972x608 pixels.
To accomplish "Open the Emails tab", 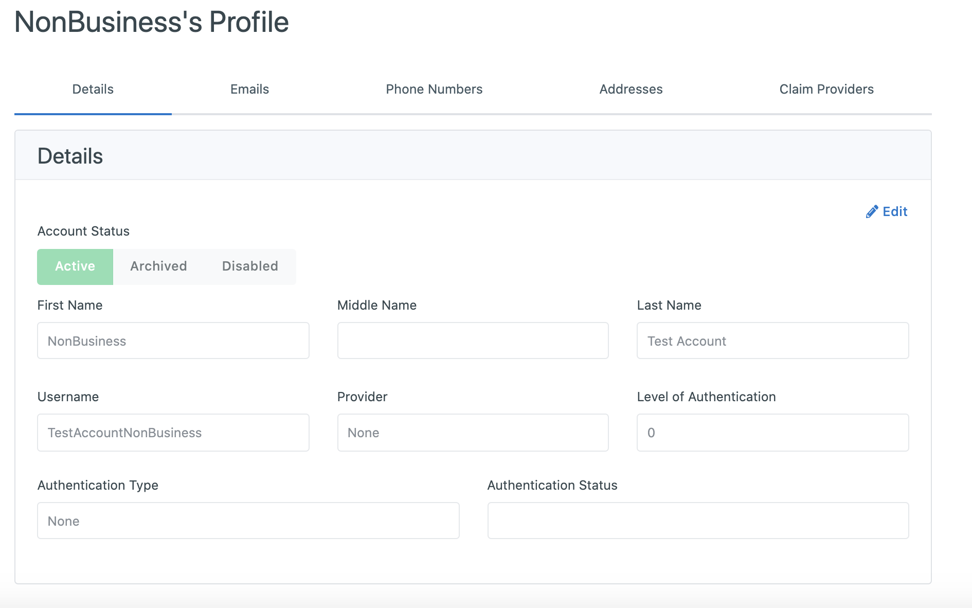I will pos(249,89).
